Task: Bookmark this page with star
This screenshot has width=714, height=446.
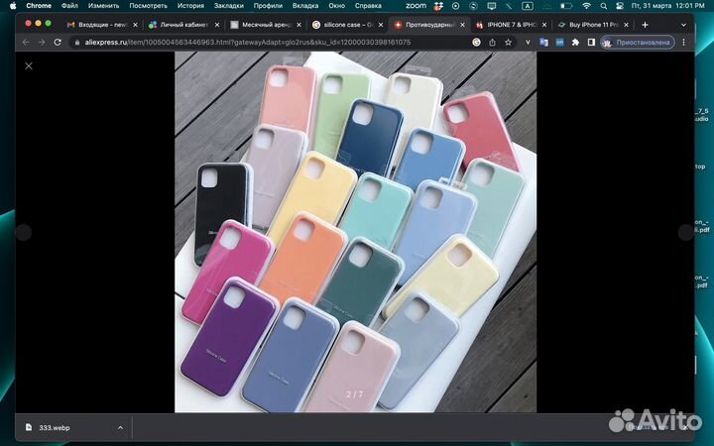Action: pos(508,43)
